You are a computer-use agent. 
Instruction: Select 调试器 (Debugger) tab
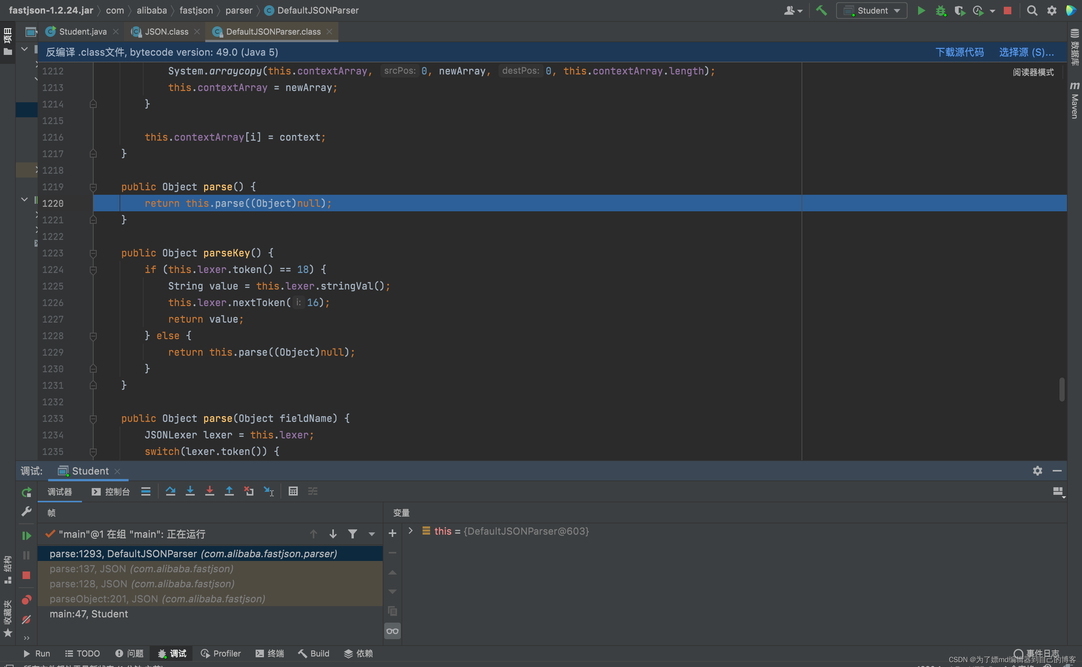click(59, 491)
